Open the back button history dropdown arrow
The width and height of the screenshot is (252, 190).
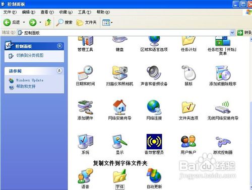click(x=24, y=22)
